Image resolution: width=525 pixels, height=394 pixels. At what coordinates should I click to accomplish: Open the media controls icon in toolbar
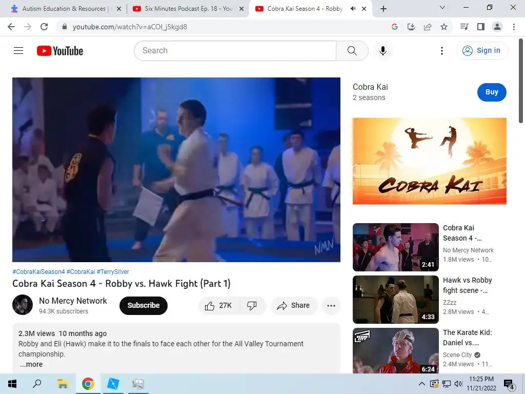point(464,27)
